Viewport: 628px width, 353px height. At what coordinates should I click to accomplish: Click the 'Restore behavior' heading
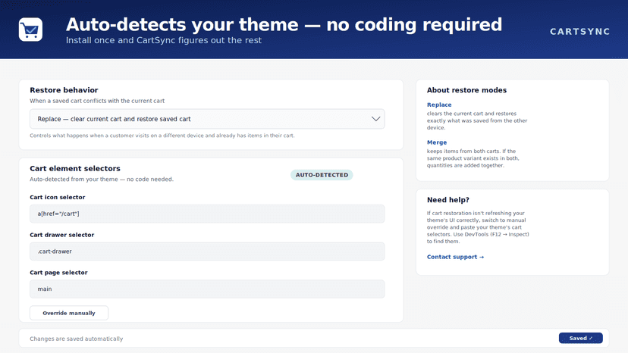pyautogui.click(x=64, y=90)
